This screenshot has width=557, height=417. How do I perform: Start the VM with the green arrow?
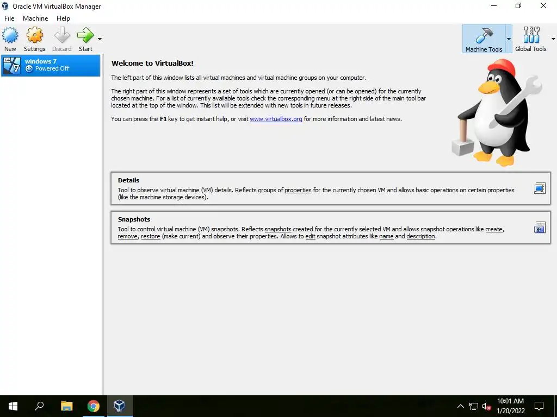(x=85, y=35)
